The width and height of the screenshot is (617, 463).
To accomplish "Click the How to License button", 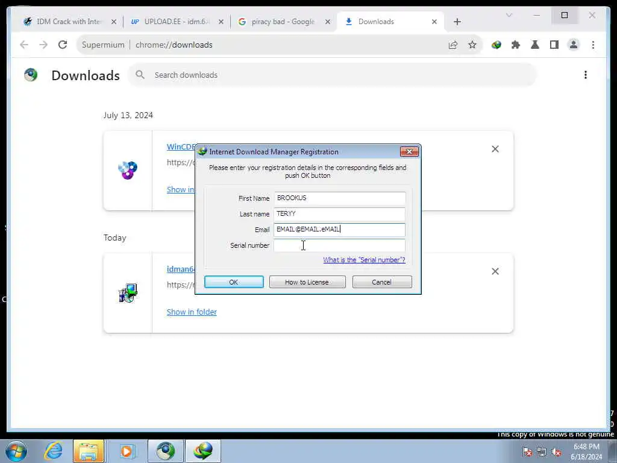I will [x=307, y=282].
